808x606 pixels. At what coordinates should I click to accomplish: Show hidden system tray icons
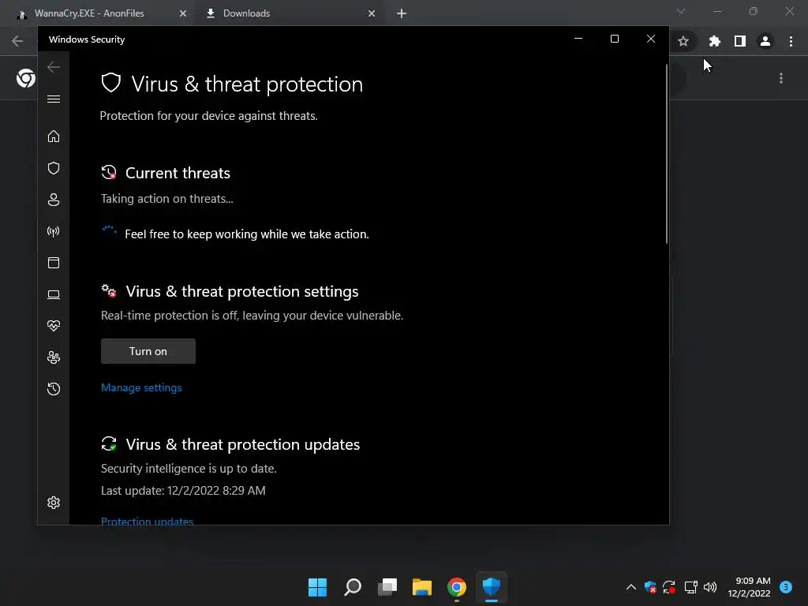tap(630, 587)
